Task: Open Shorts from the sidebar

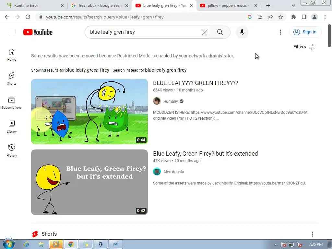Action: click(x=12, y=79)
